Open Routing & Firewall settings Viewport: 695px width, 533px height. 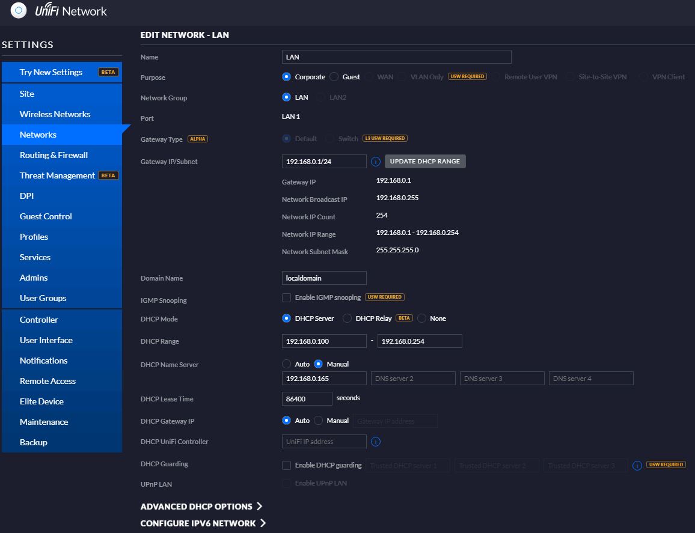click(x=62, y=154)
